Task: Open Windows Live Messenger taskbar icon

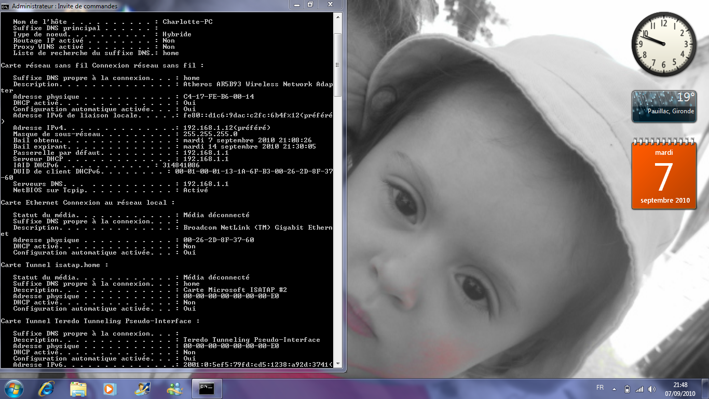Action: (x=174, y=388)
